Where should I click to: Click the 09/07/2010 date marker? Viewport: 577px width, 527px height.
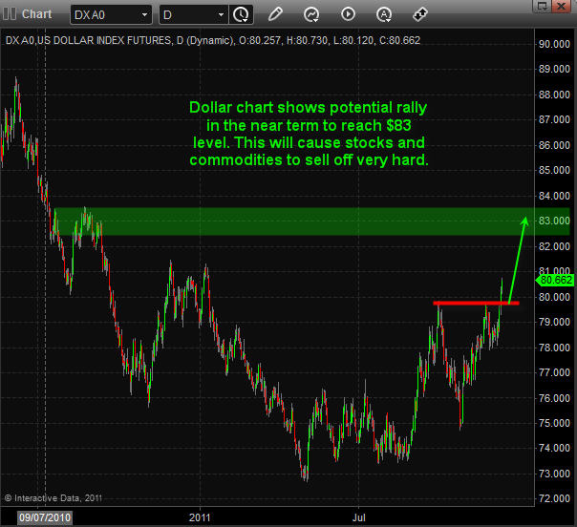[x=45, y=517]
